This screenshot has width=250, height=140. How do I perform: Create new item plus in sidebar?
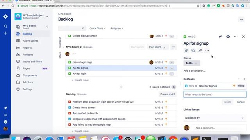(x=5, y=33)
